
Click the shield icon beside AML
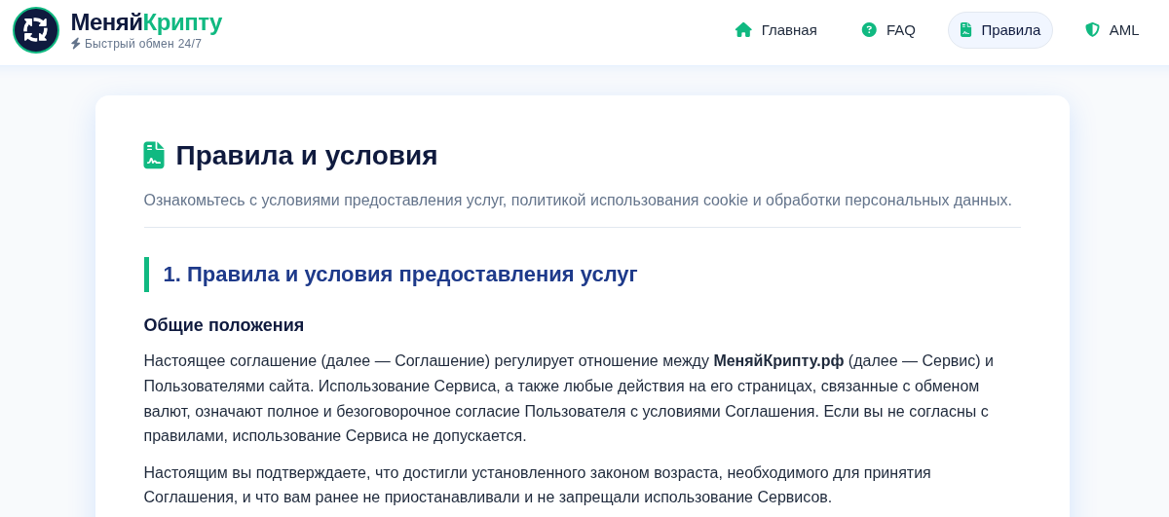[x=1092, y=30]
